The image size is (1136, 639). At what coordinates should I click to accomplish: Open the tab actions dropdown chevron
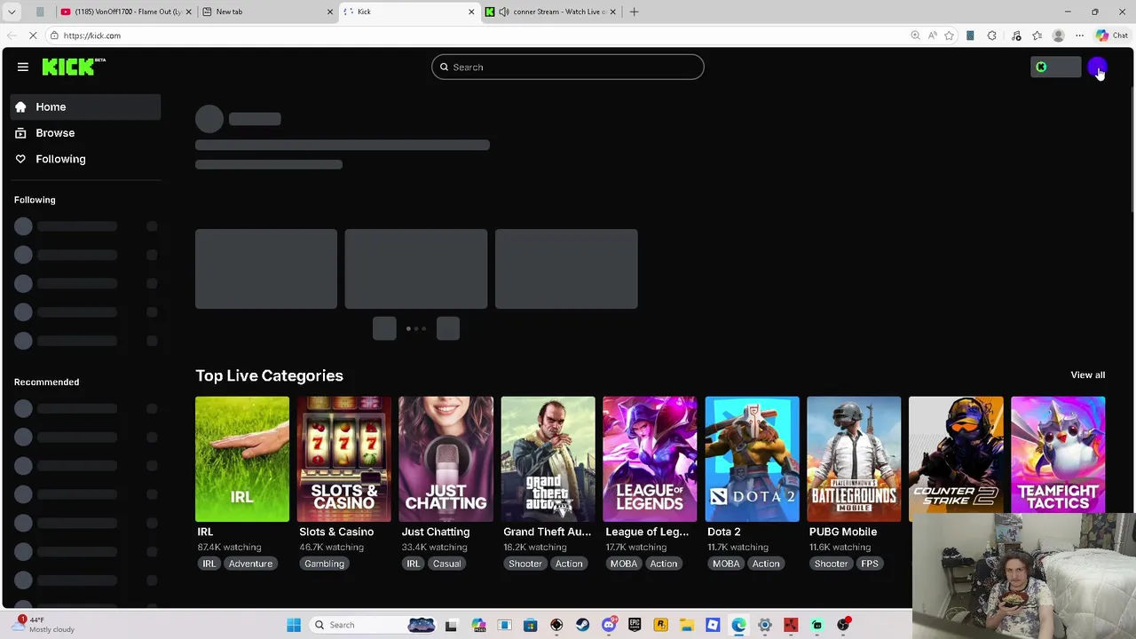(12, 12)
